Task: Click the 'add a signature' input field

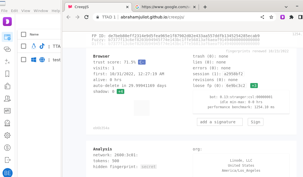Action: 220,122
